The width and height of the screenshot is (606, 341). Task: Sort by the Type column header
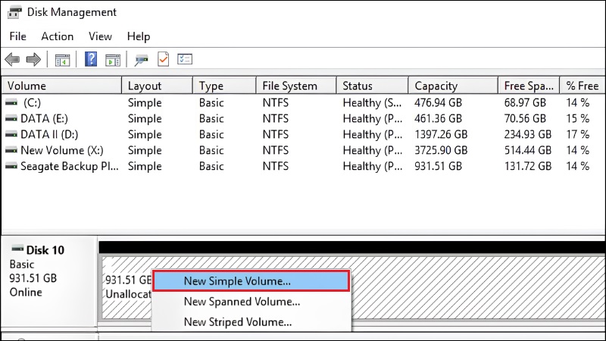(x=224, y=86)
